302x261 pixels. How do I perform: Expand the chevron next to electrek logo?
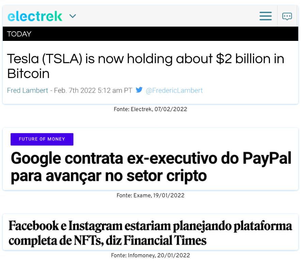pos(73,16)
